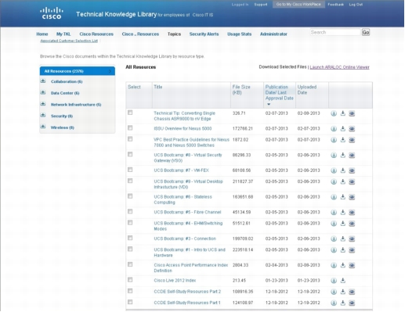
Task: Select UCS Bootcamp #8 Virtual Security Gateway checkbox
Action: (x=130, y=155)
